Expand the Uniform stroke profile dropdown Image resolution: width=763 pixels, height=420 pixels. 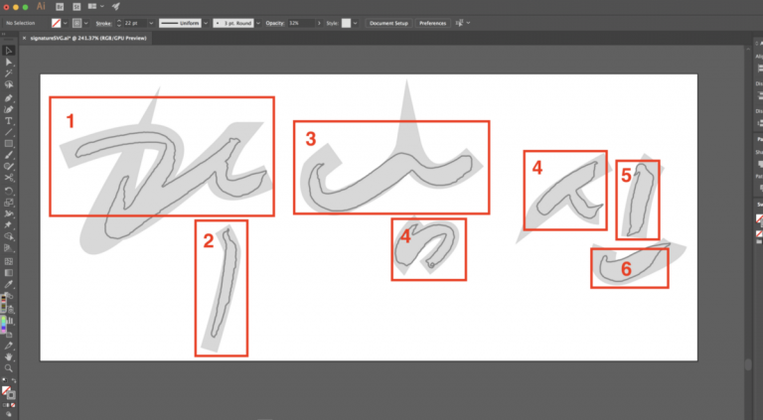click(x=205, y=22)
